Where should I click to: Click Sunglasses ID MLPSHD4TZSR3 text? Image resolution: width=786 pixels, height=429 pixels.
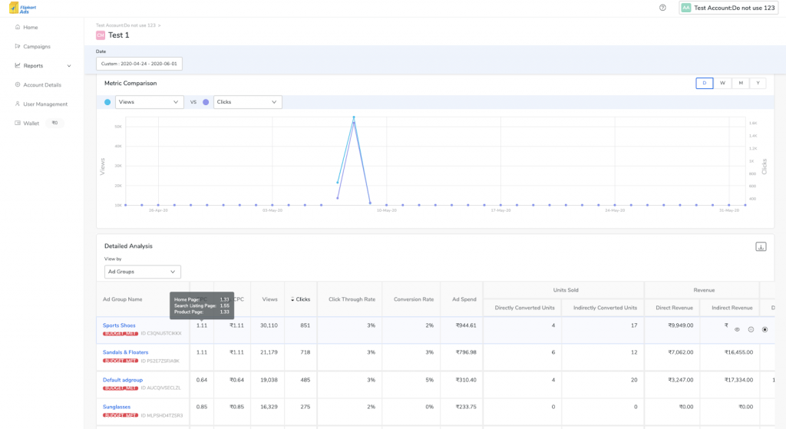click(x=161, y=415)
